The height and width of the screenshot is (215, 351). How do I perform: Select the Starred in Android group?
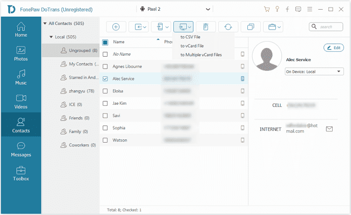(x=70, y=77)
